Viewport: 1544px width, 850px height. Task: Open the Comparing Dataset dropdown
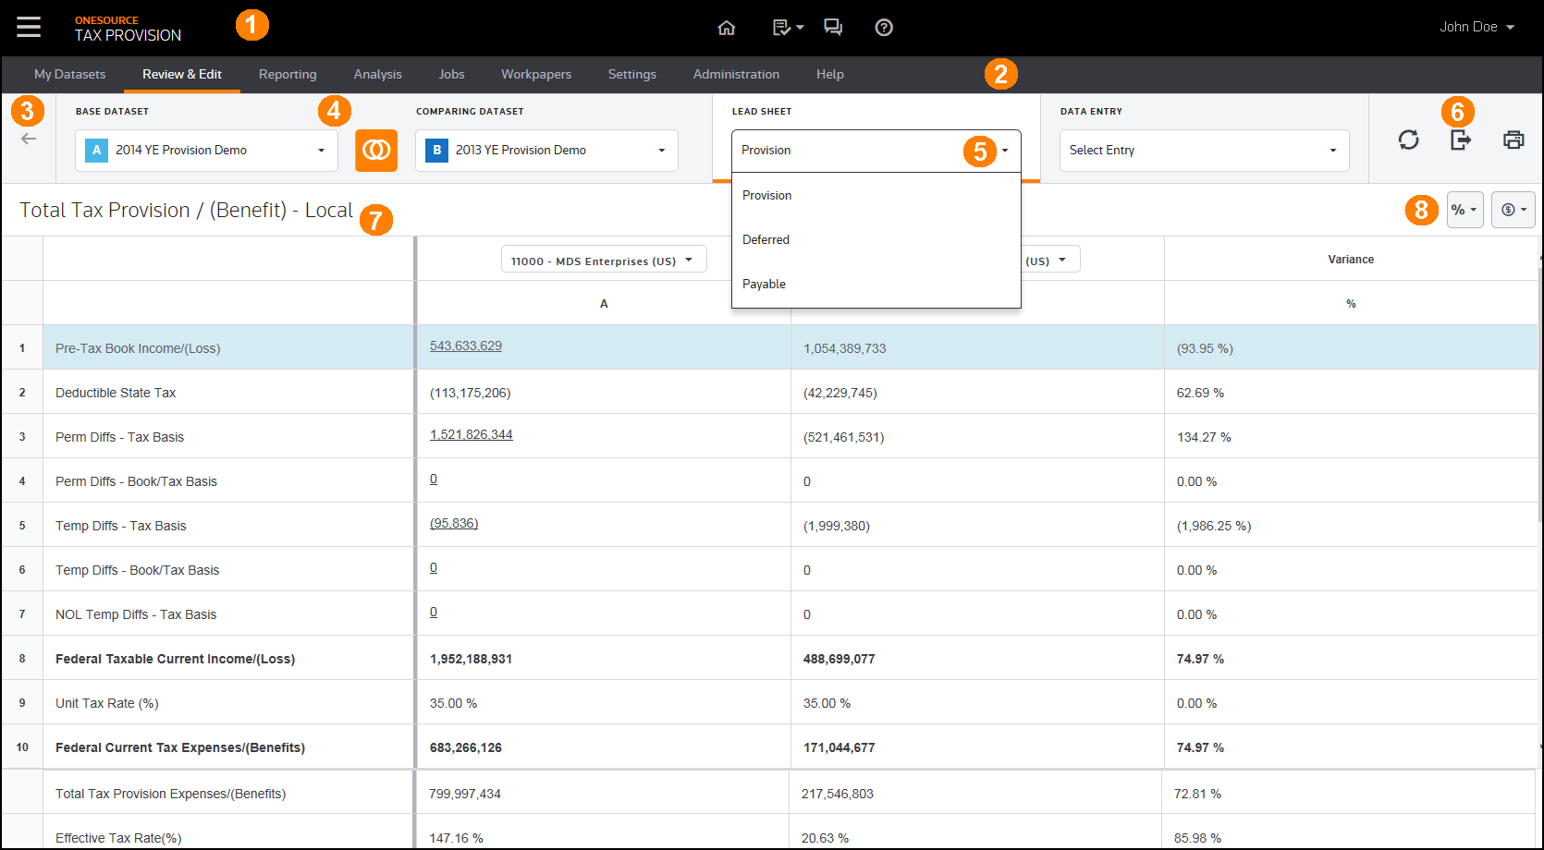pos(546,150)
